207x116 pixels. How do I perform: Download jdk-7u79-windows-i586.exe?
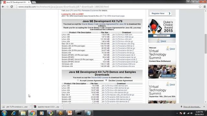click(x=124, y=64)
